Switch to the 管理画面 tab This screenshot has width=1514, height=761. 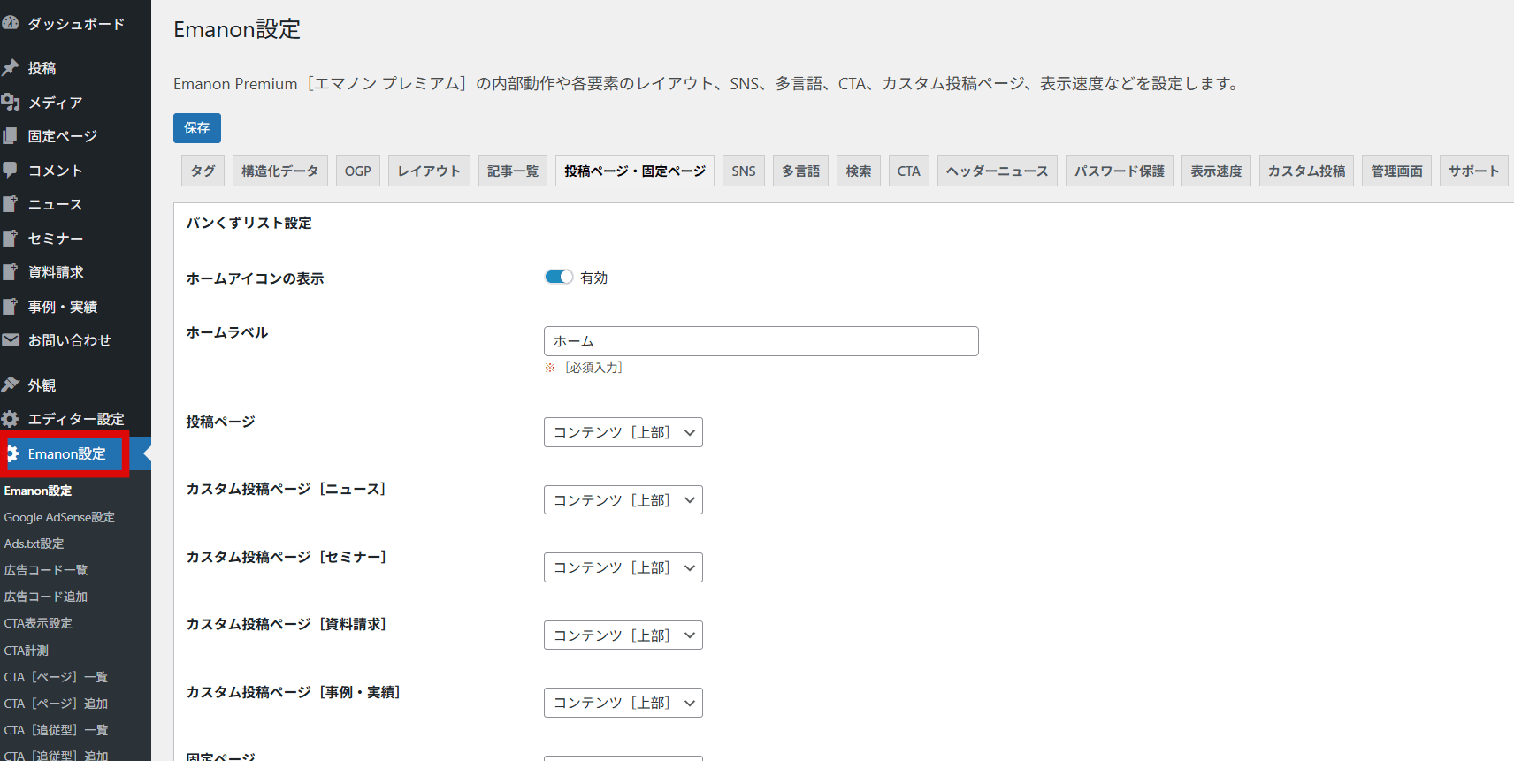click(1396, 171)
